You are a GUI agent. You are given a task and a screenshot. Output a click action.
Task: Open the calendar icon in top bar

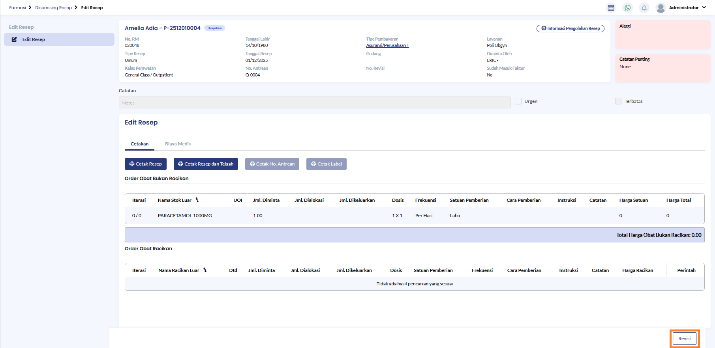[611, 7]
